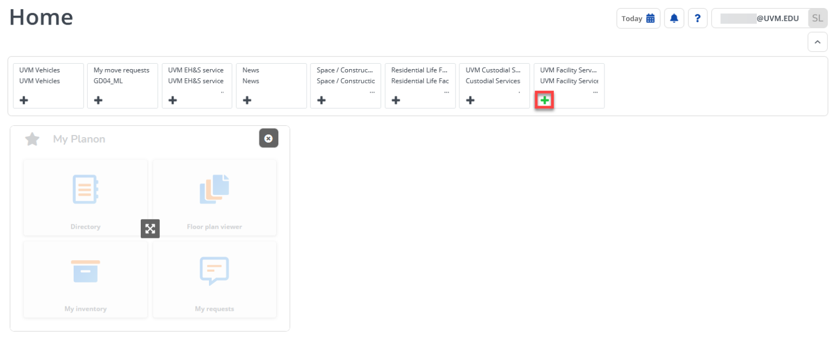
Task: Collapse the page with the chevron control
Action: pos(817,42)
